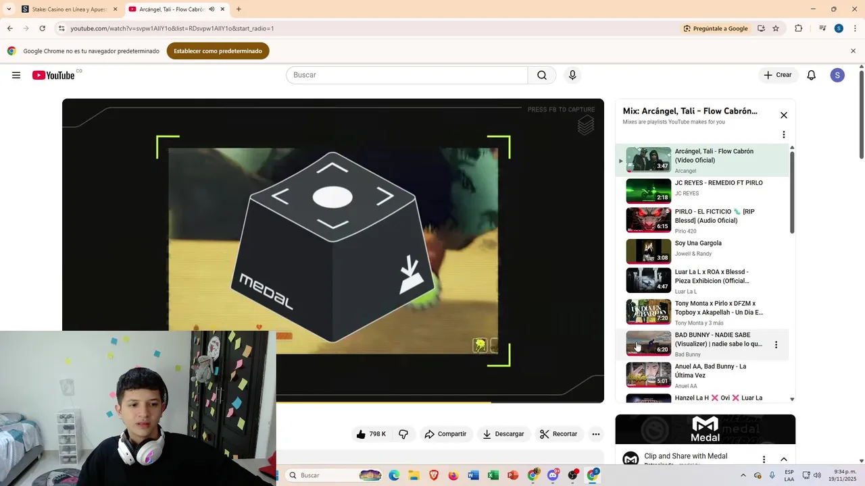Go to the YouTube home logo
The image size is (865, 486).
(x=53, y=75)
